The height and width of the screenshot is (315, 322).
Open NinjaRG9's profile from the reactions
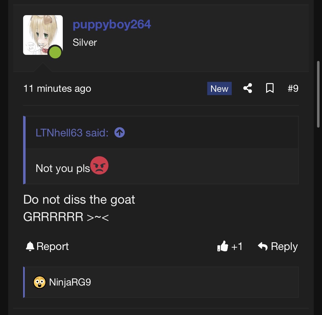point(70,282)
